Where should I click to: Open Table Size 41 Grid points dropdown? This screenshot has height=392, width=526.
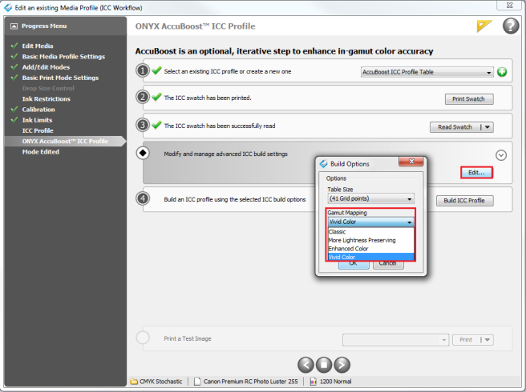click(x=370, y=198)
